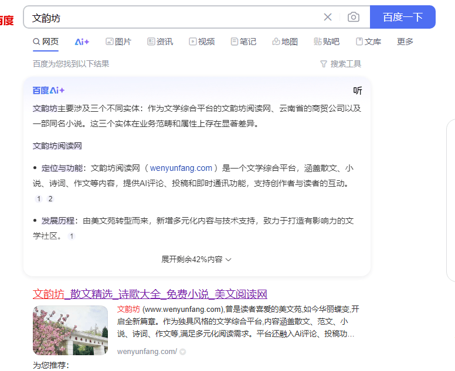Switch to the AI+ tab
The image size is (455, 371).
pyautogui.click(x=82, y=42)
